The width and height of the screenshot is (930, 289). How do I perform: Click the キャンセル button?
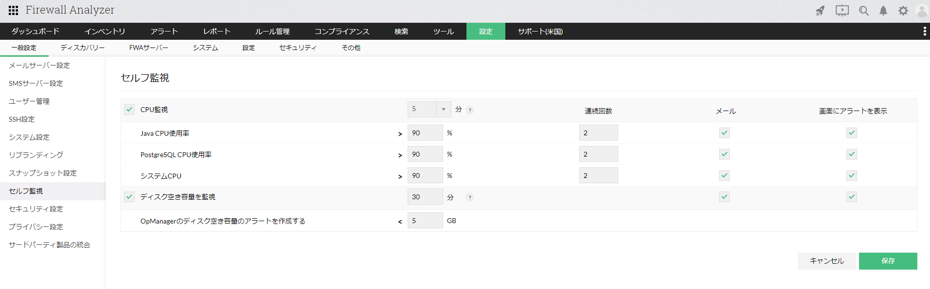[x=827, y=261]
